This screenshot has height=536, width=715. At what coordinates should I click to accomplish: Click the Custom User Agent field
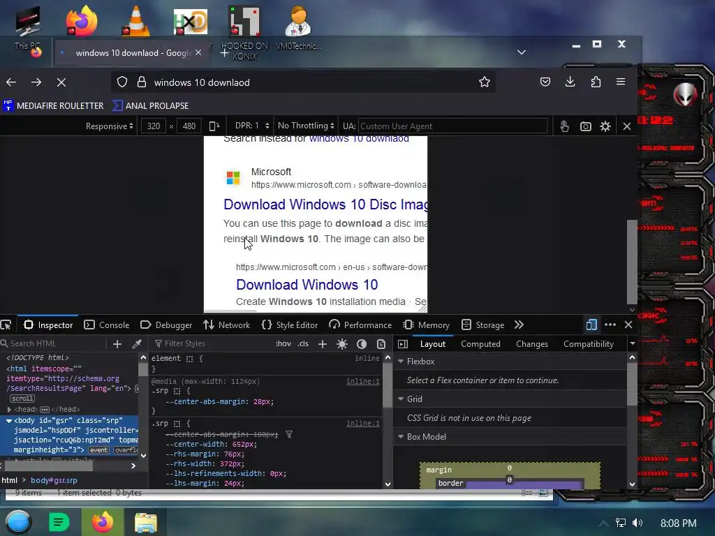coord(452,126)
